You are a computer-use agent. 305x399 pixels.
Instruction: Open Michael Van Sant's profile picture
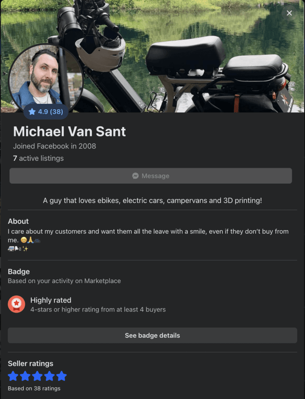click(46, 78)
